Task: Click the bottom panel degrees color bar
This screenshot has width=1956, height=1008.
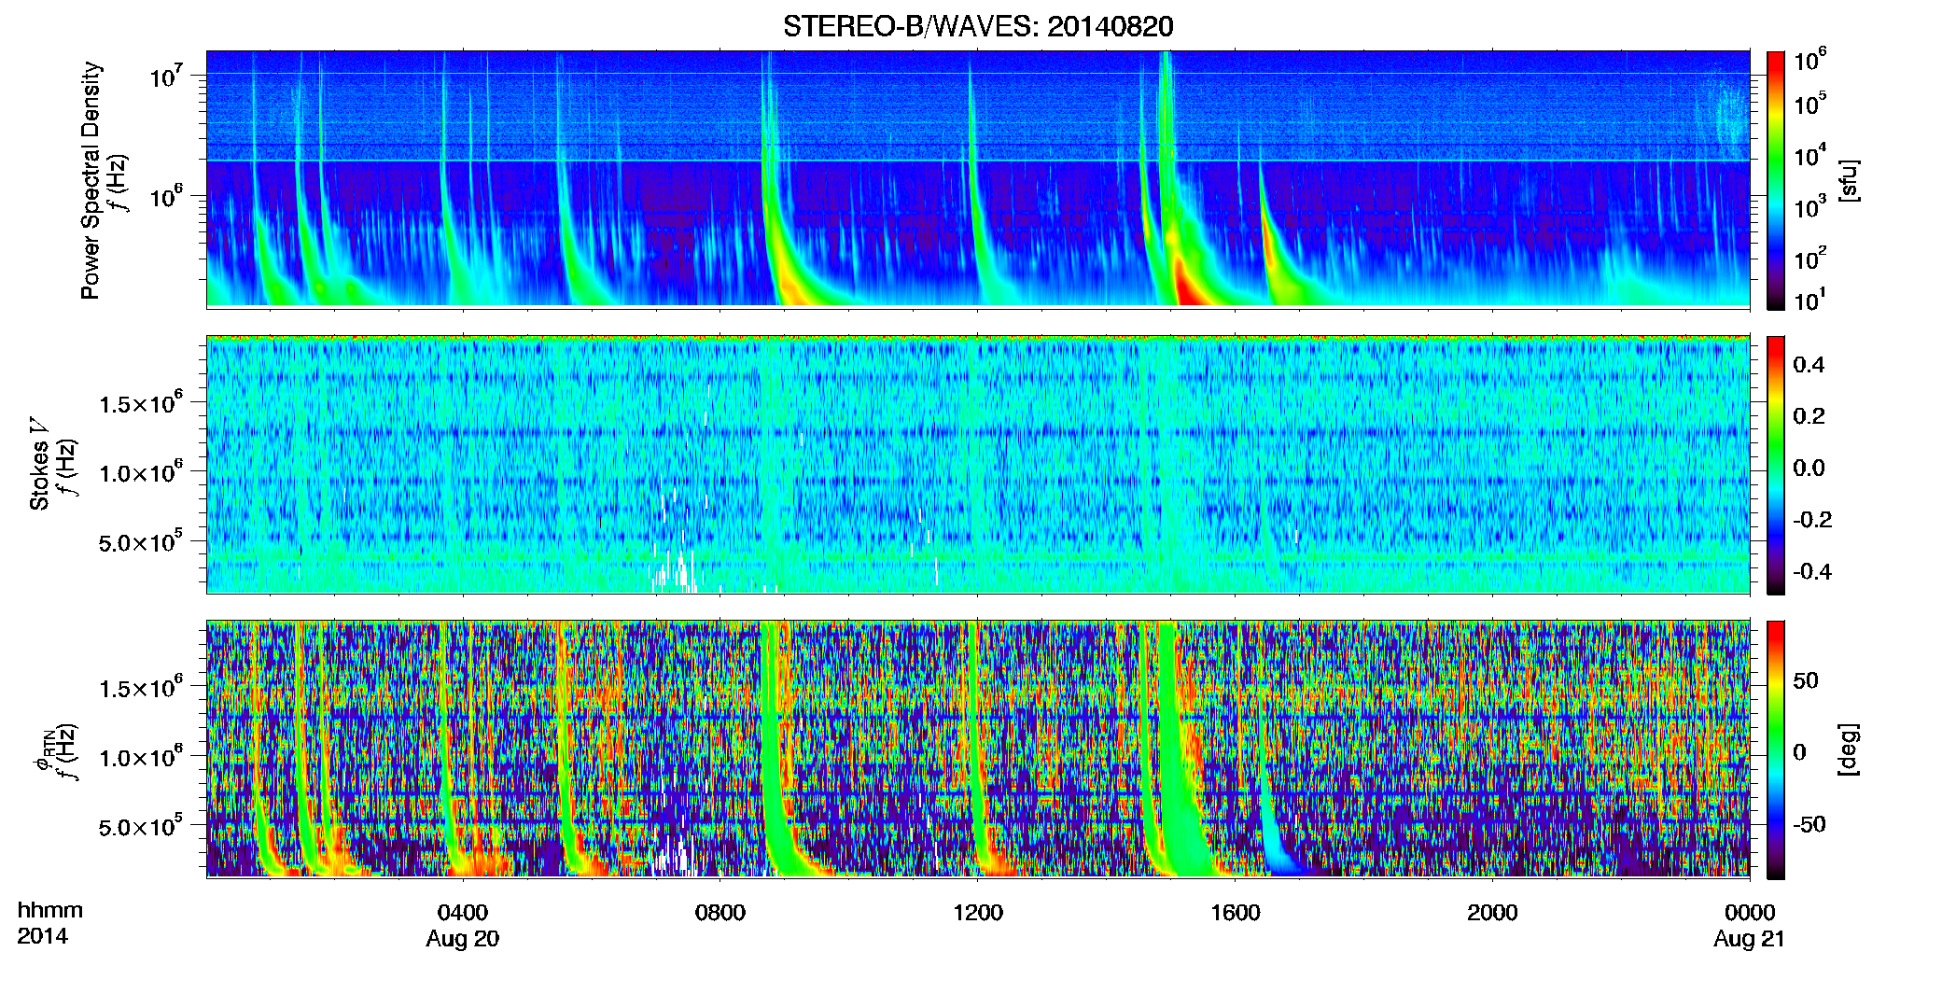Action: point(1775,749)
